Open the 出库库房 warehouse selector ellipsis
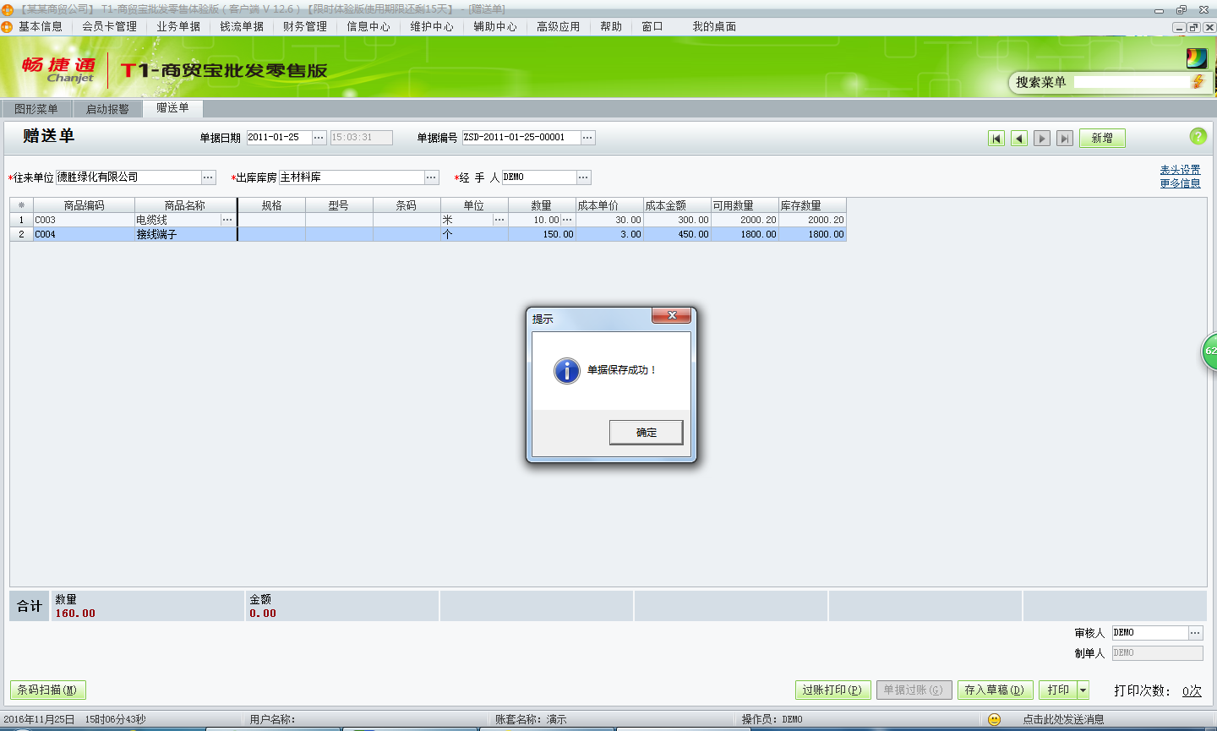This screenshot has width=1217, height=731. click(432, 177)
